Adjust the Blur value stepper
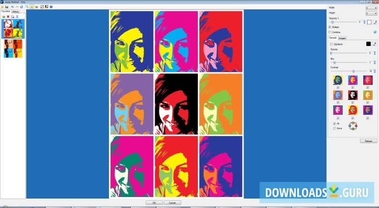 pyautogui.click(x=375, y=63)
